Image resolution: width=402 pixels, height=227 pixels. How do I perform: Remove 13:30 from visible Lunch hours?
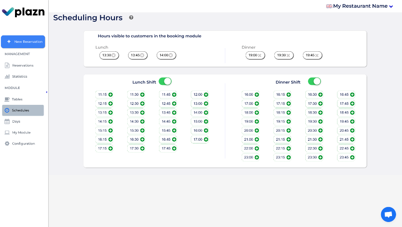click(x=113, y=55)
